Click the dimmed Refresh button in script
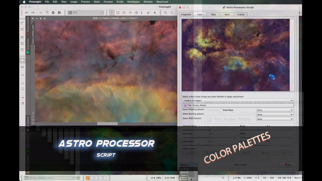322x181 pixels. pos(191,153)
